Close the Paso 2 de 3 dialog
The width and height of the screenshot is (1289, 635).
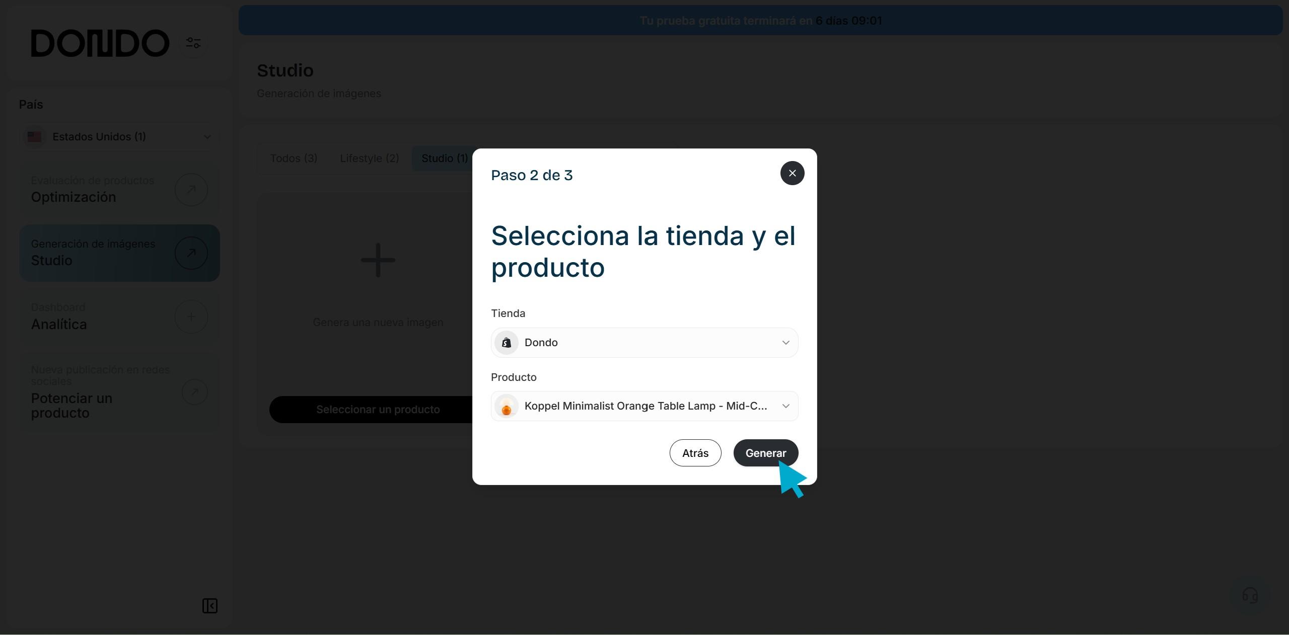pos(792,173)
